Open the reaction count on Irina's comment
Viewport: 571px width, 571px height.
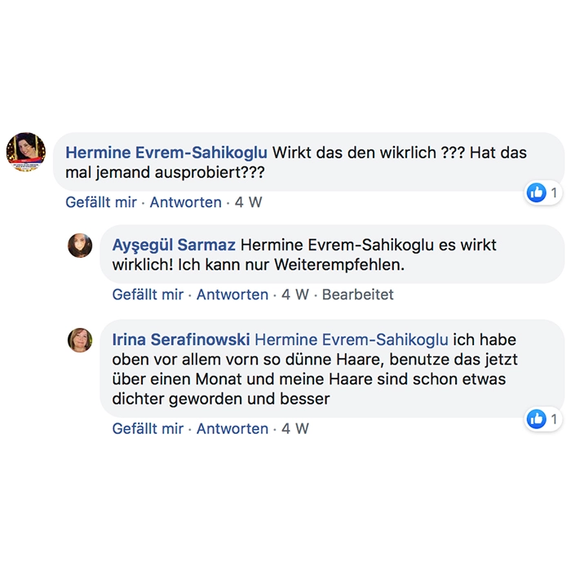554,419
